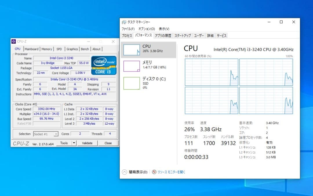Click the CPU-Z app icon in title bar
Image resolution: width=313 pixels, height=196 pixels.
14,41
